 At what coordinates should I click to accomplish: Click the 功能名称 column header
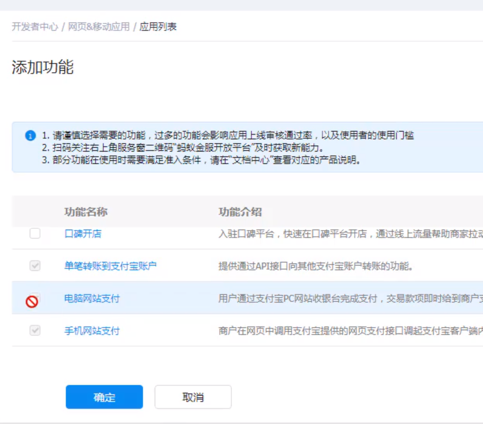pyautogui.click(x=86, y=212)
